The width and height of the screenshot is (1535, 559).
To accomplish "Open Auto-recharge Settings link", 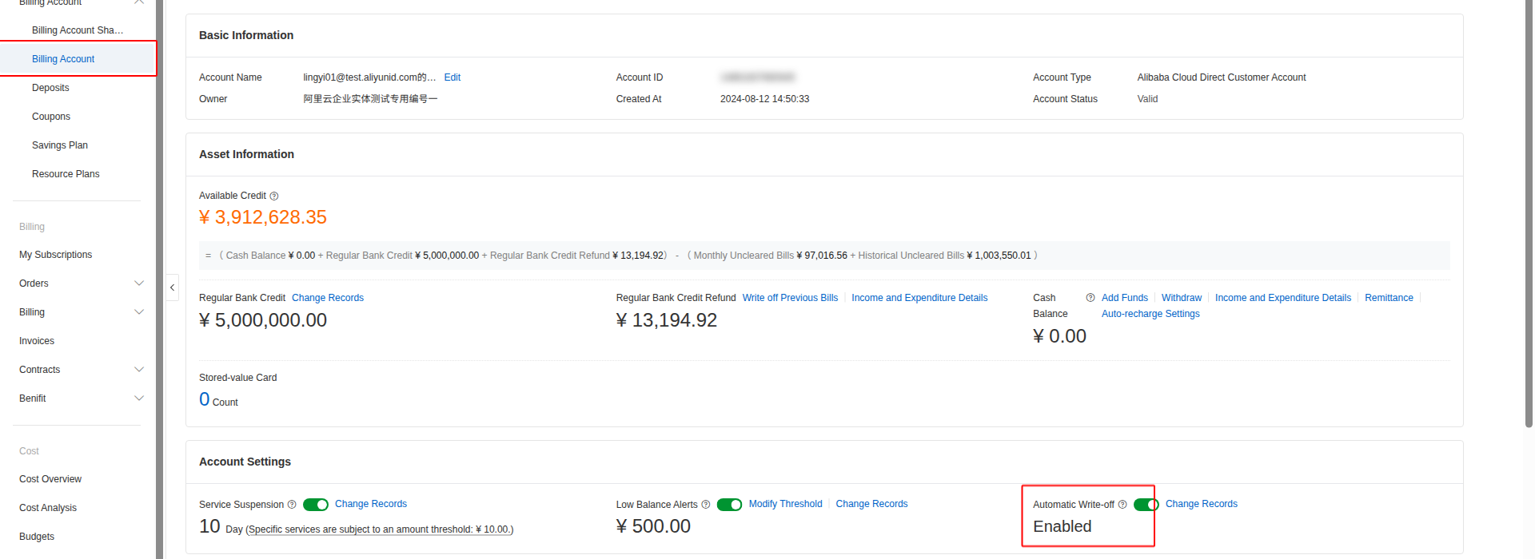I will coord(1150,314).
